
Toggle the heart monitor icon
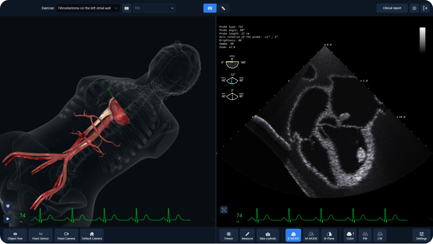[8, 206]
